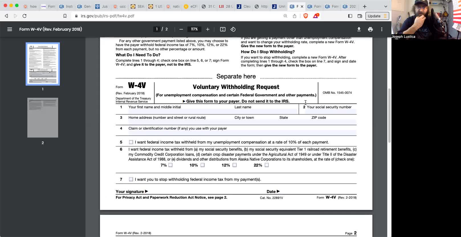Click the browser address bar URL
The image size is (461, 237).
[x=107, y=16]
